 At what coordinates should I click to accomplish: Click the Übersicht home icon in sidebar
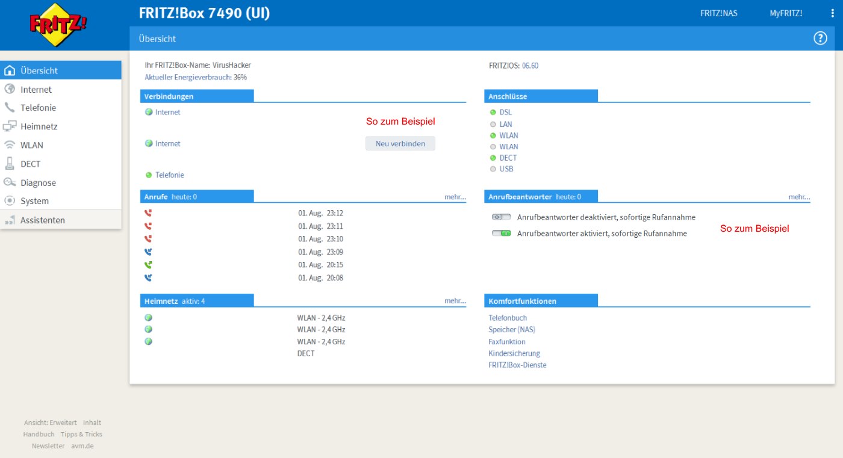click(10, 70)
